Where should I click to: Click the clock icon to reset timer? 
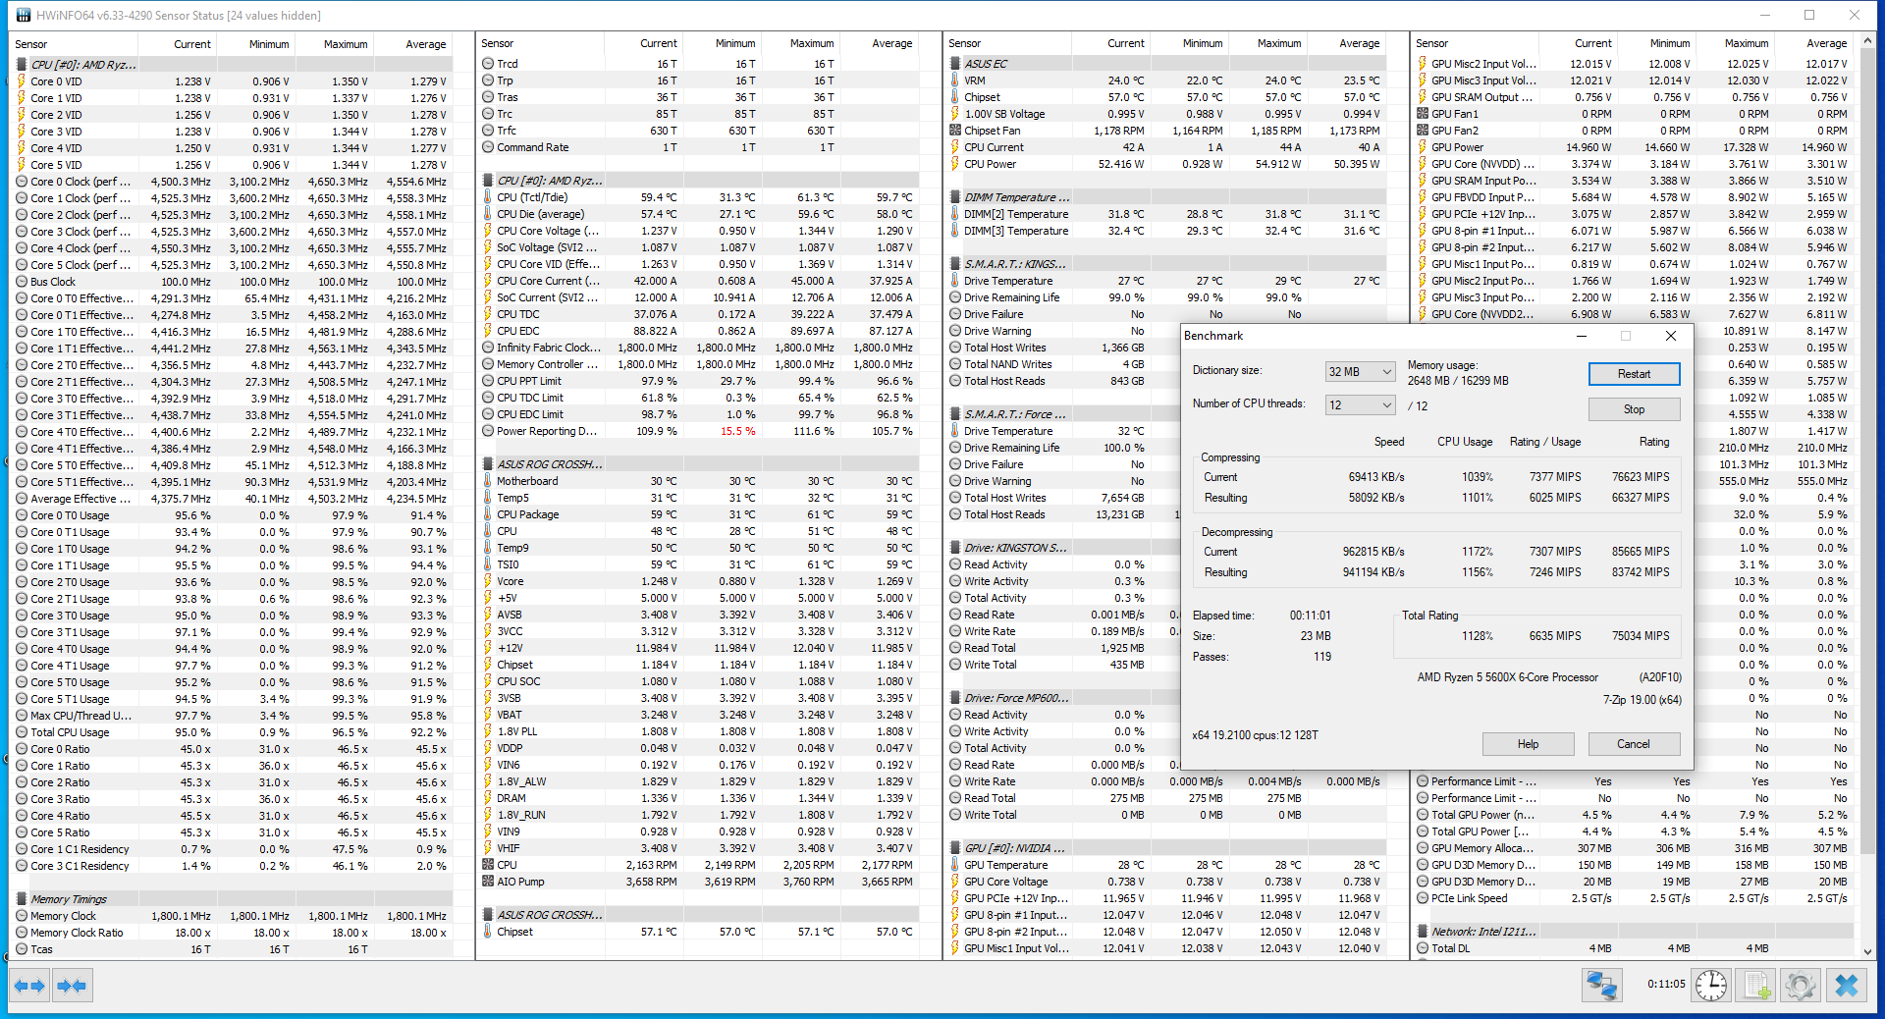pos(1711,986)
